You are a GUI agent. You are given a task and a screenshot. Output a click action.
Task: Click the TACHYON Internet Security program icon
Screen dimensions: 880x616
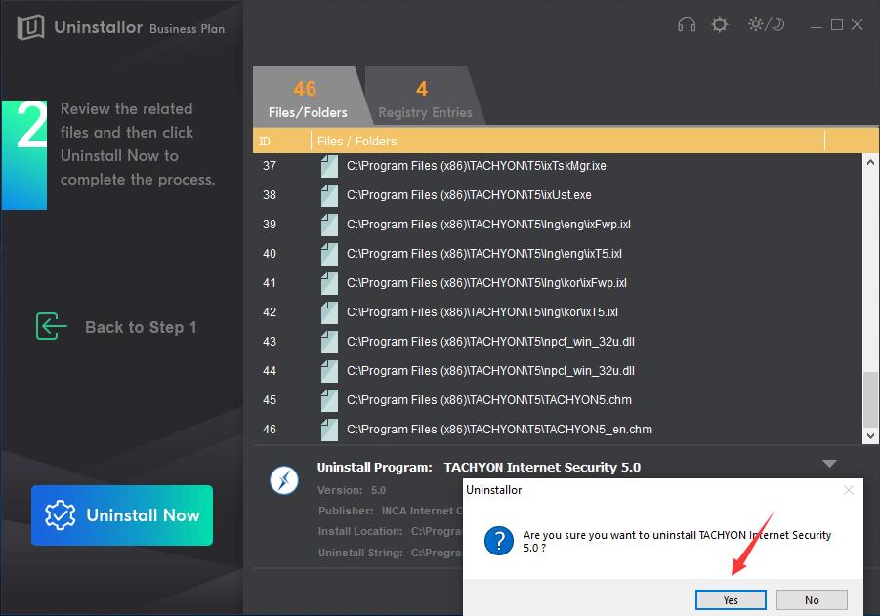point(284,480)
